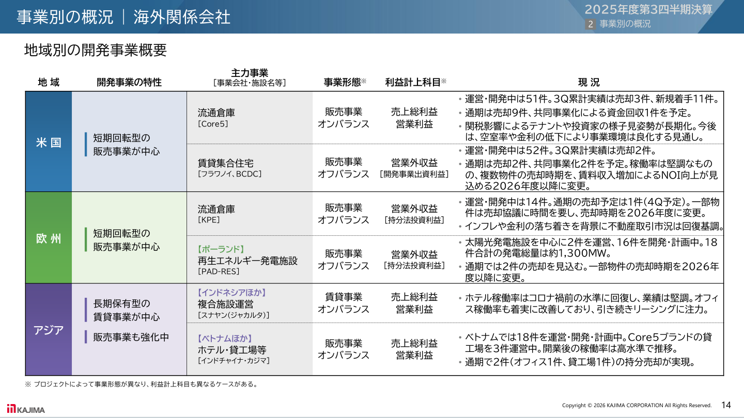Screen dimensions: 744x418
Task: Select the purple アジア region header cell
Action: coord(49,329)
